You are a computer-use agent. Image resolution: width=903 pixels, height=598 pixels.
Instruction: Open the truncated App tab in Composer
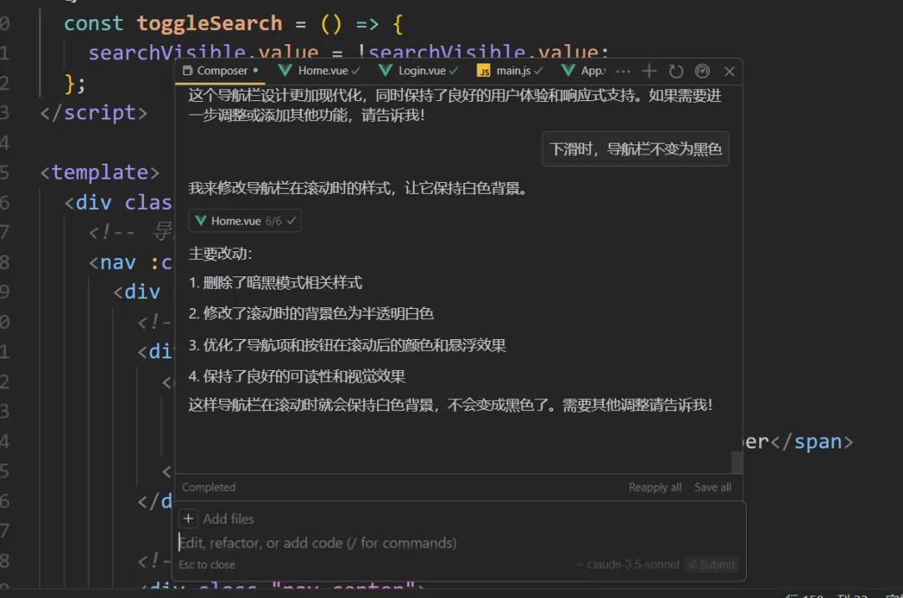583,71
